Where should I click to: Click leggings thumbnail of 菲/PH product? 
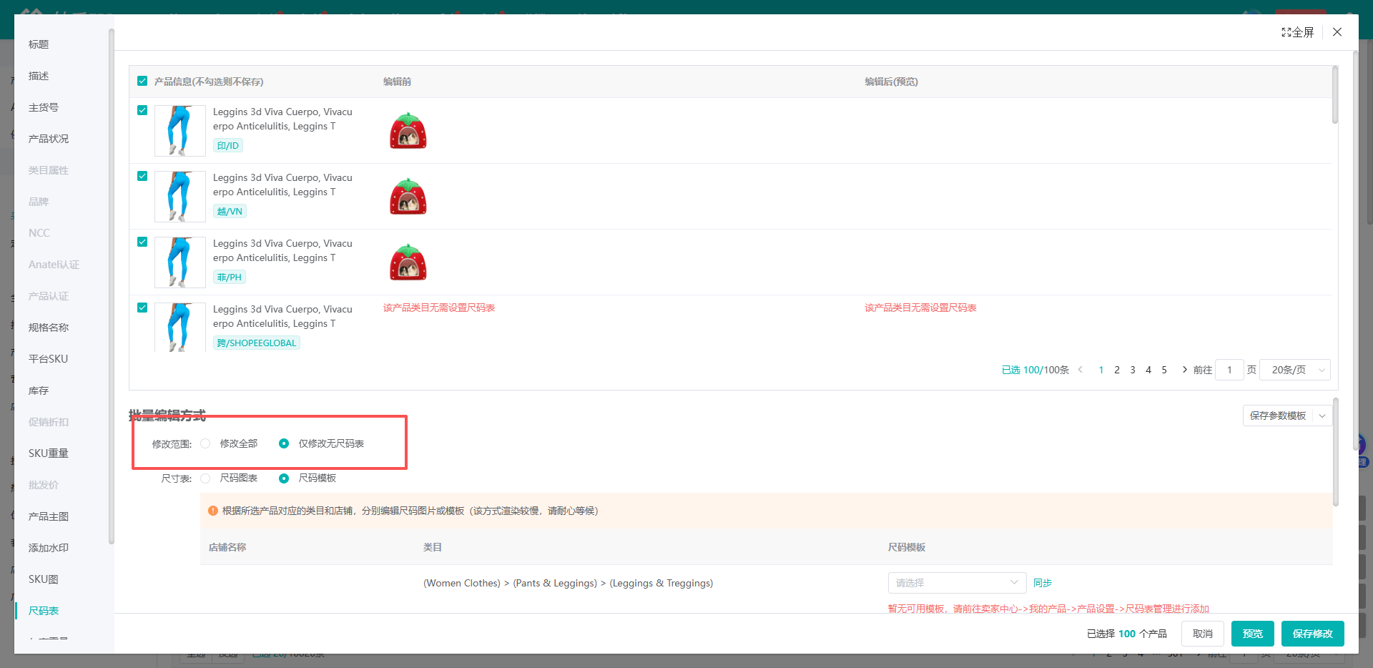click(180, 262)
